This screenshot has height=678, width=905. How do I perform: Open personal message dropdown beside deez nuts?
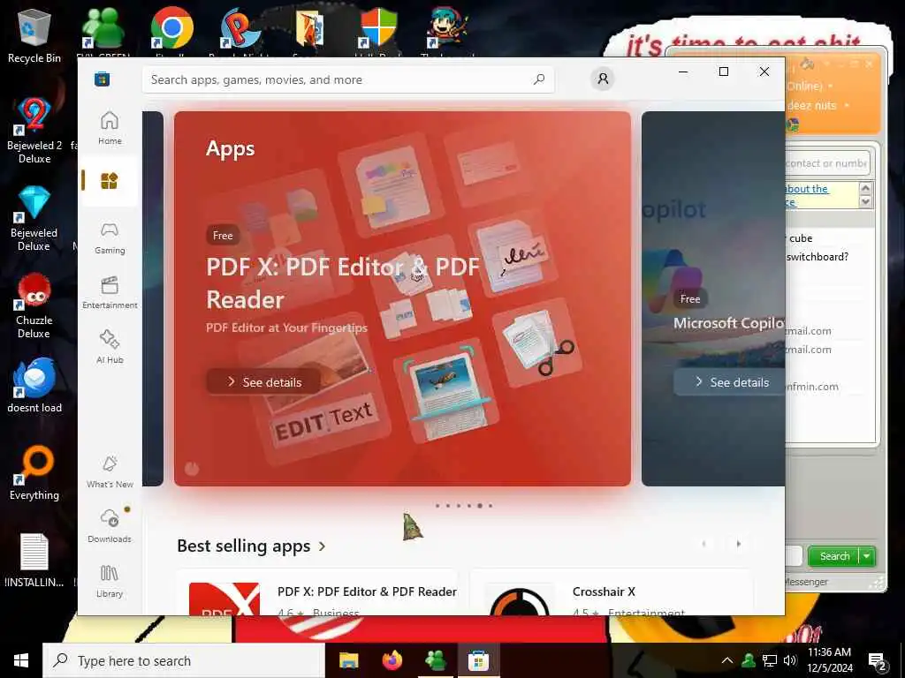click(847, 106)
